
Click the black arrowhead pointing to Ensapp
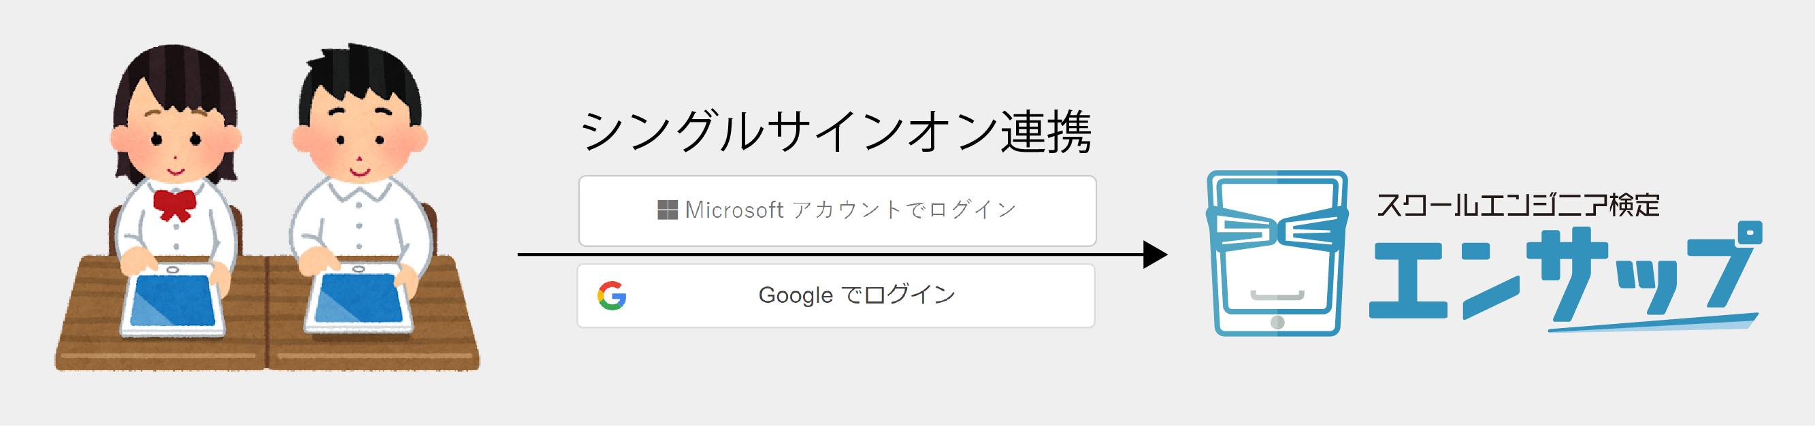pos(1154,255)
